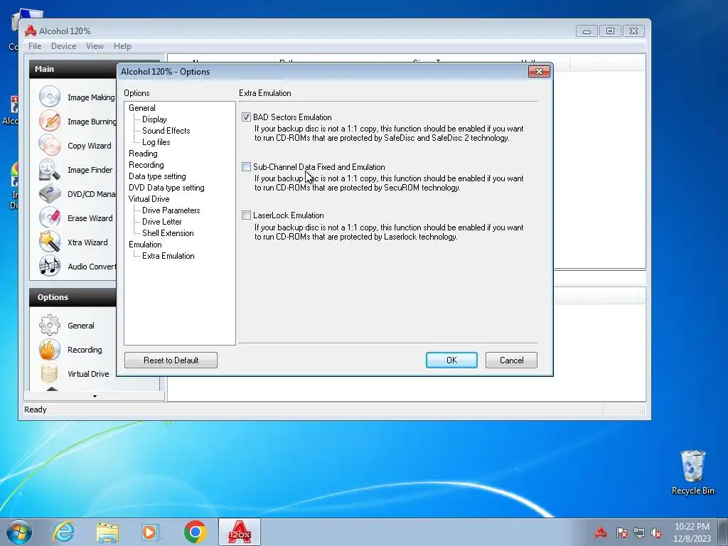Open the View menu
The image size is (728, 546).
point(95,46)
